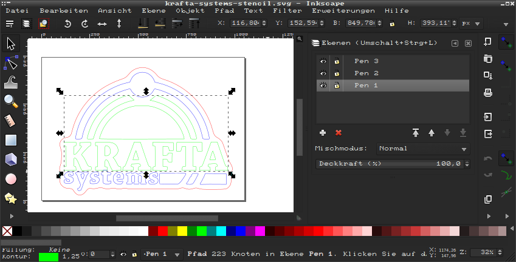Screen dimensions: 516x262
Task: Select the measure ruler tool
Action: pos(11,121)
